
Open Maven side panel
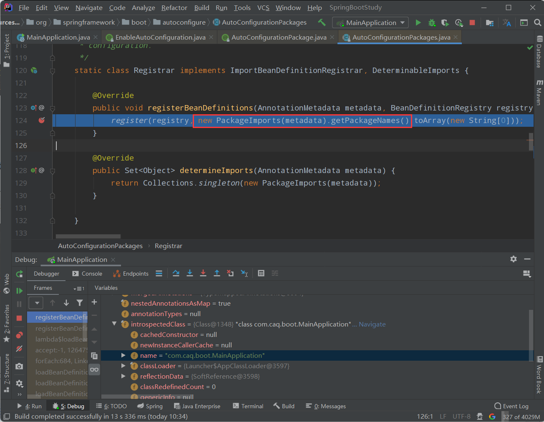[x=539, y=92]
